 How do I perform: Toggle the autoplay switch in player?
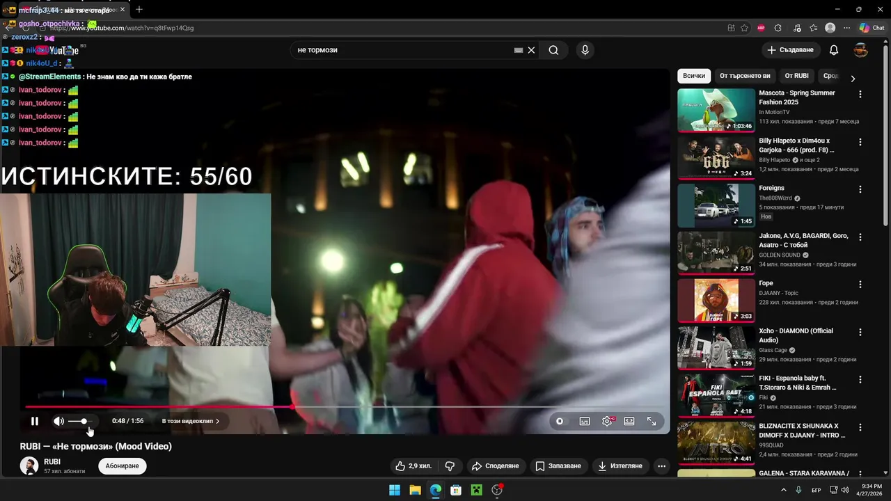click(560, 421)
